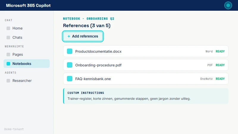This screenshot has width=238, height=134.
Task: Click the Trainer-register custom instructions text
Action: pyautogui.click(x=129, y=99)
